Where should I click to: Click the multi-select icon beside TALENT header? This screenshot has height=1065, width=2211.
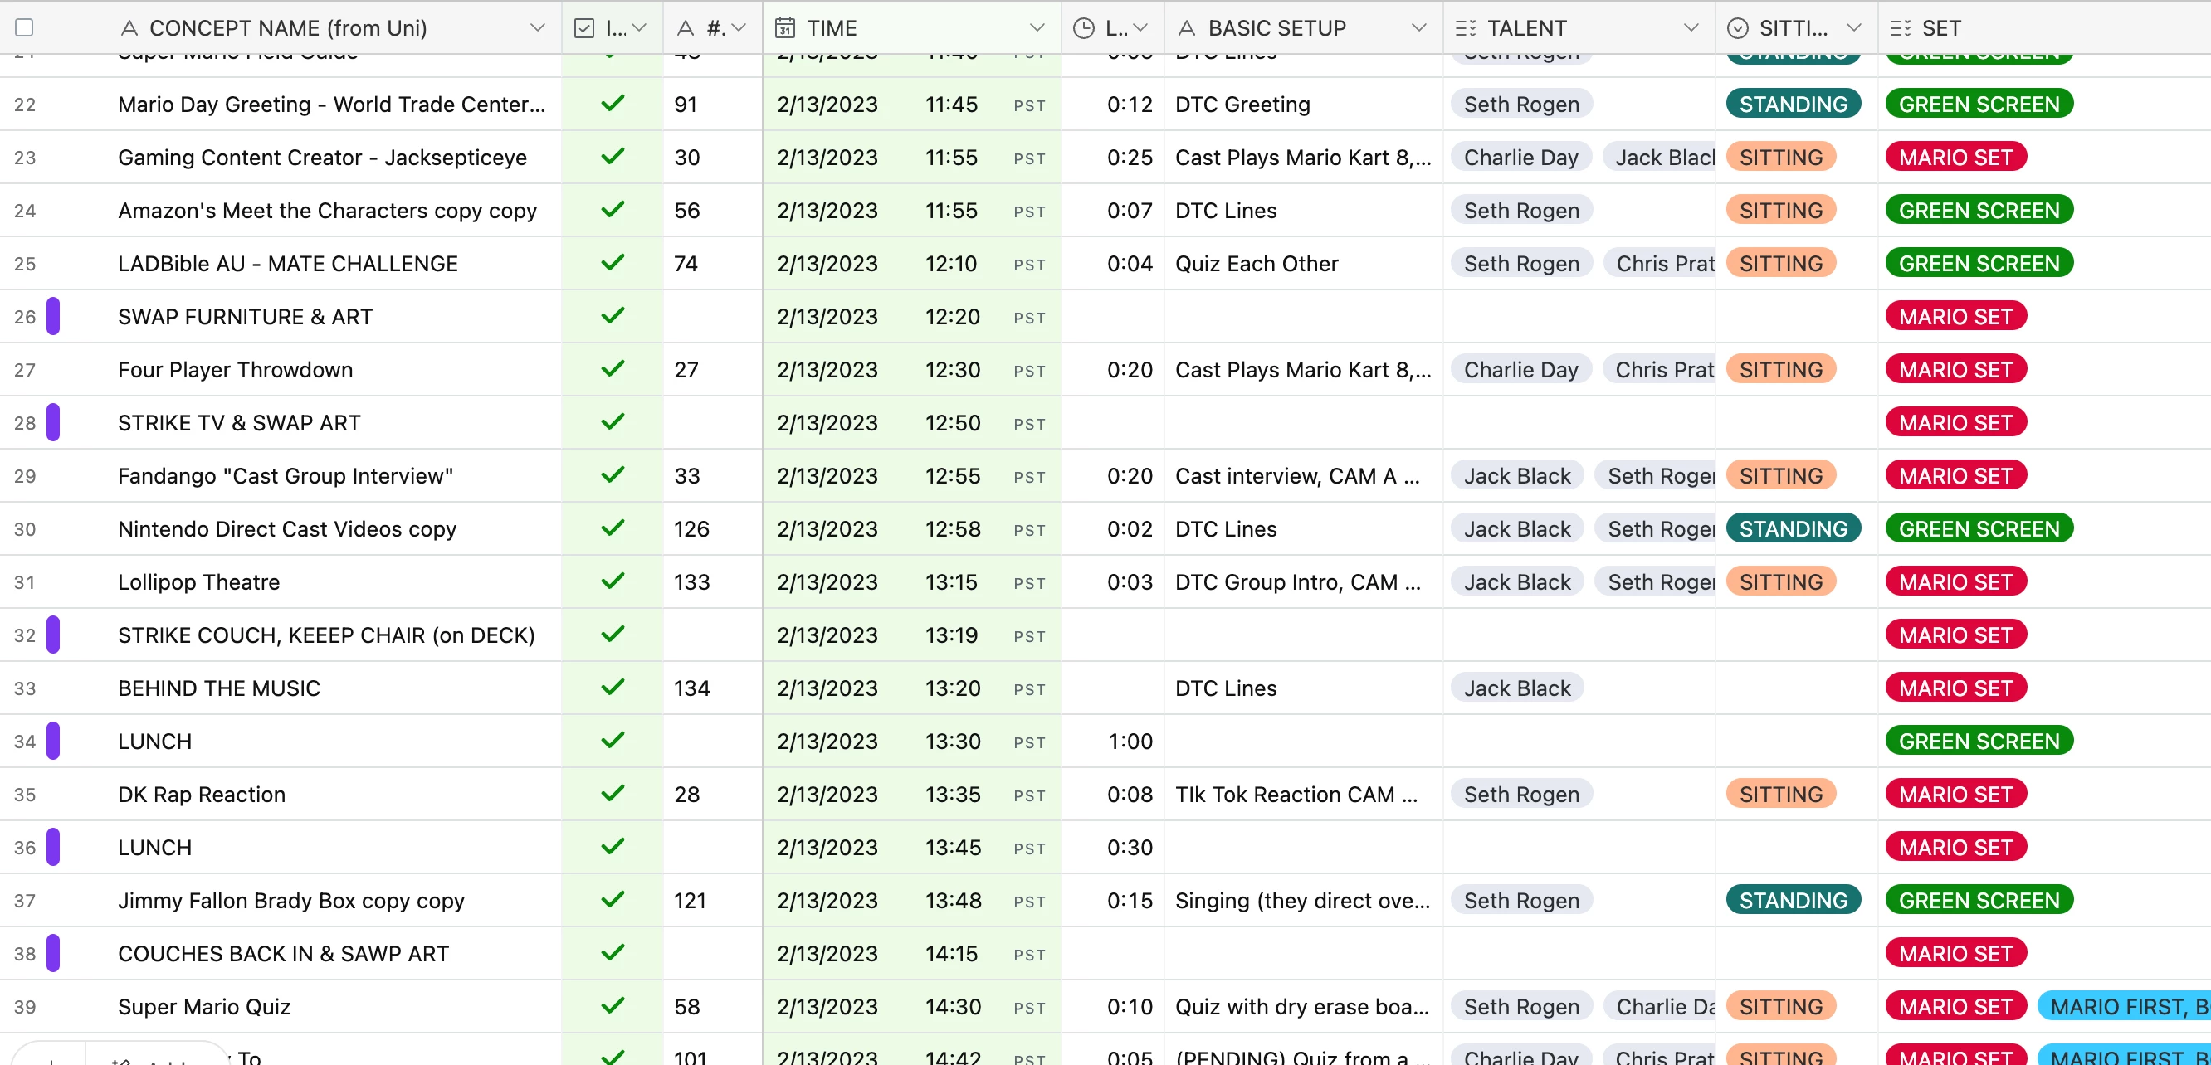pos(1465,28)
